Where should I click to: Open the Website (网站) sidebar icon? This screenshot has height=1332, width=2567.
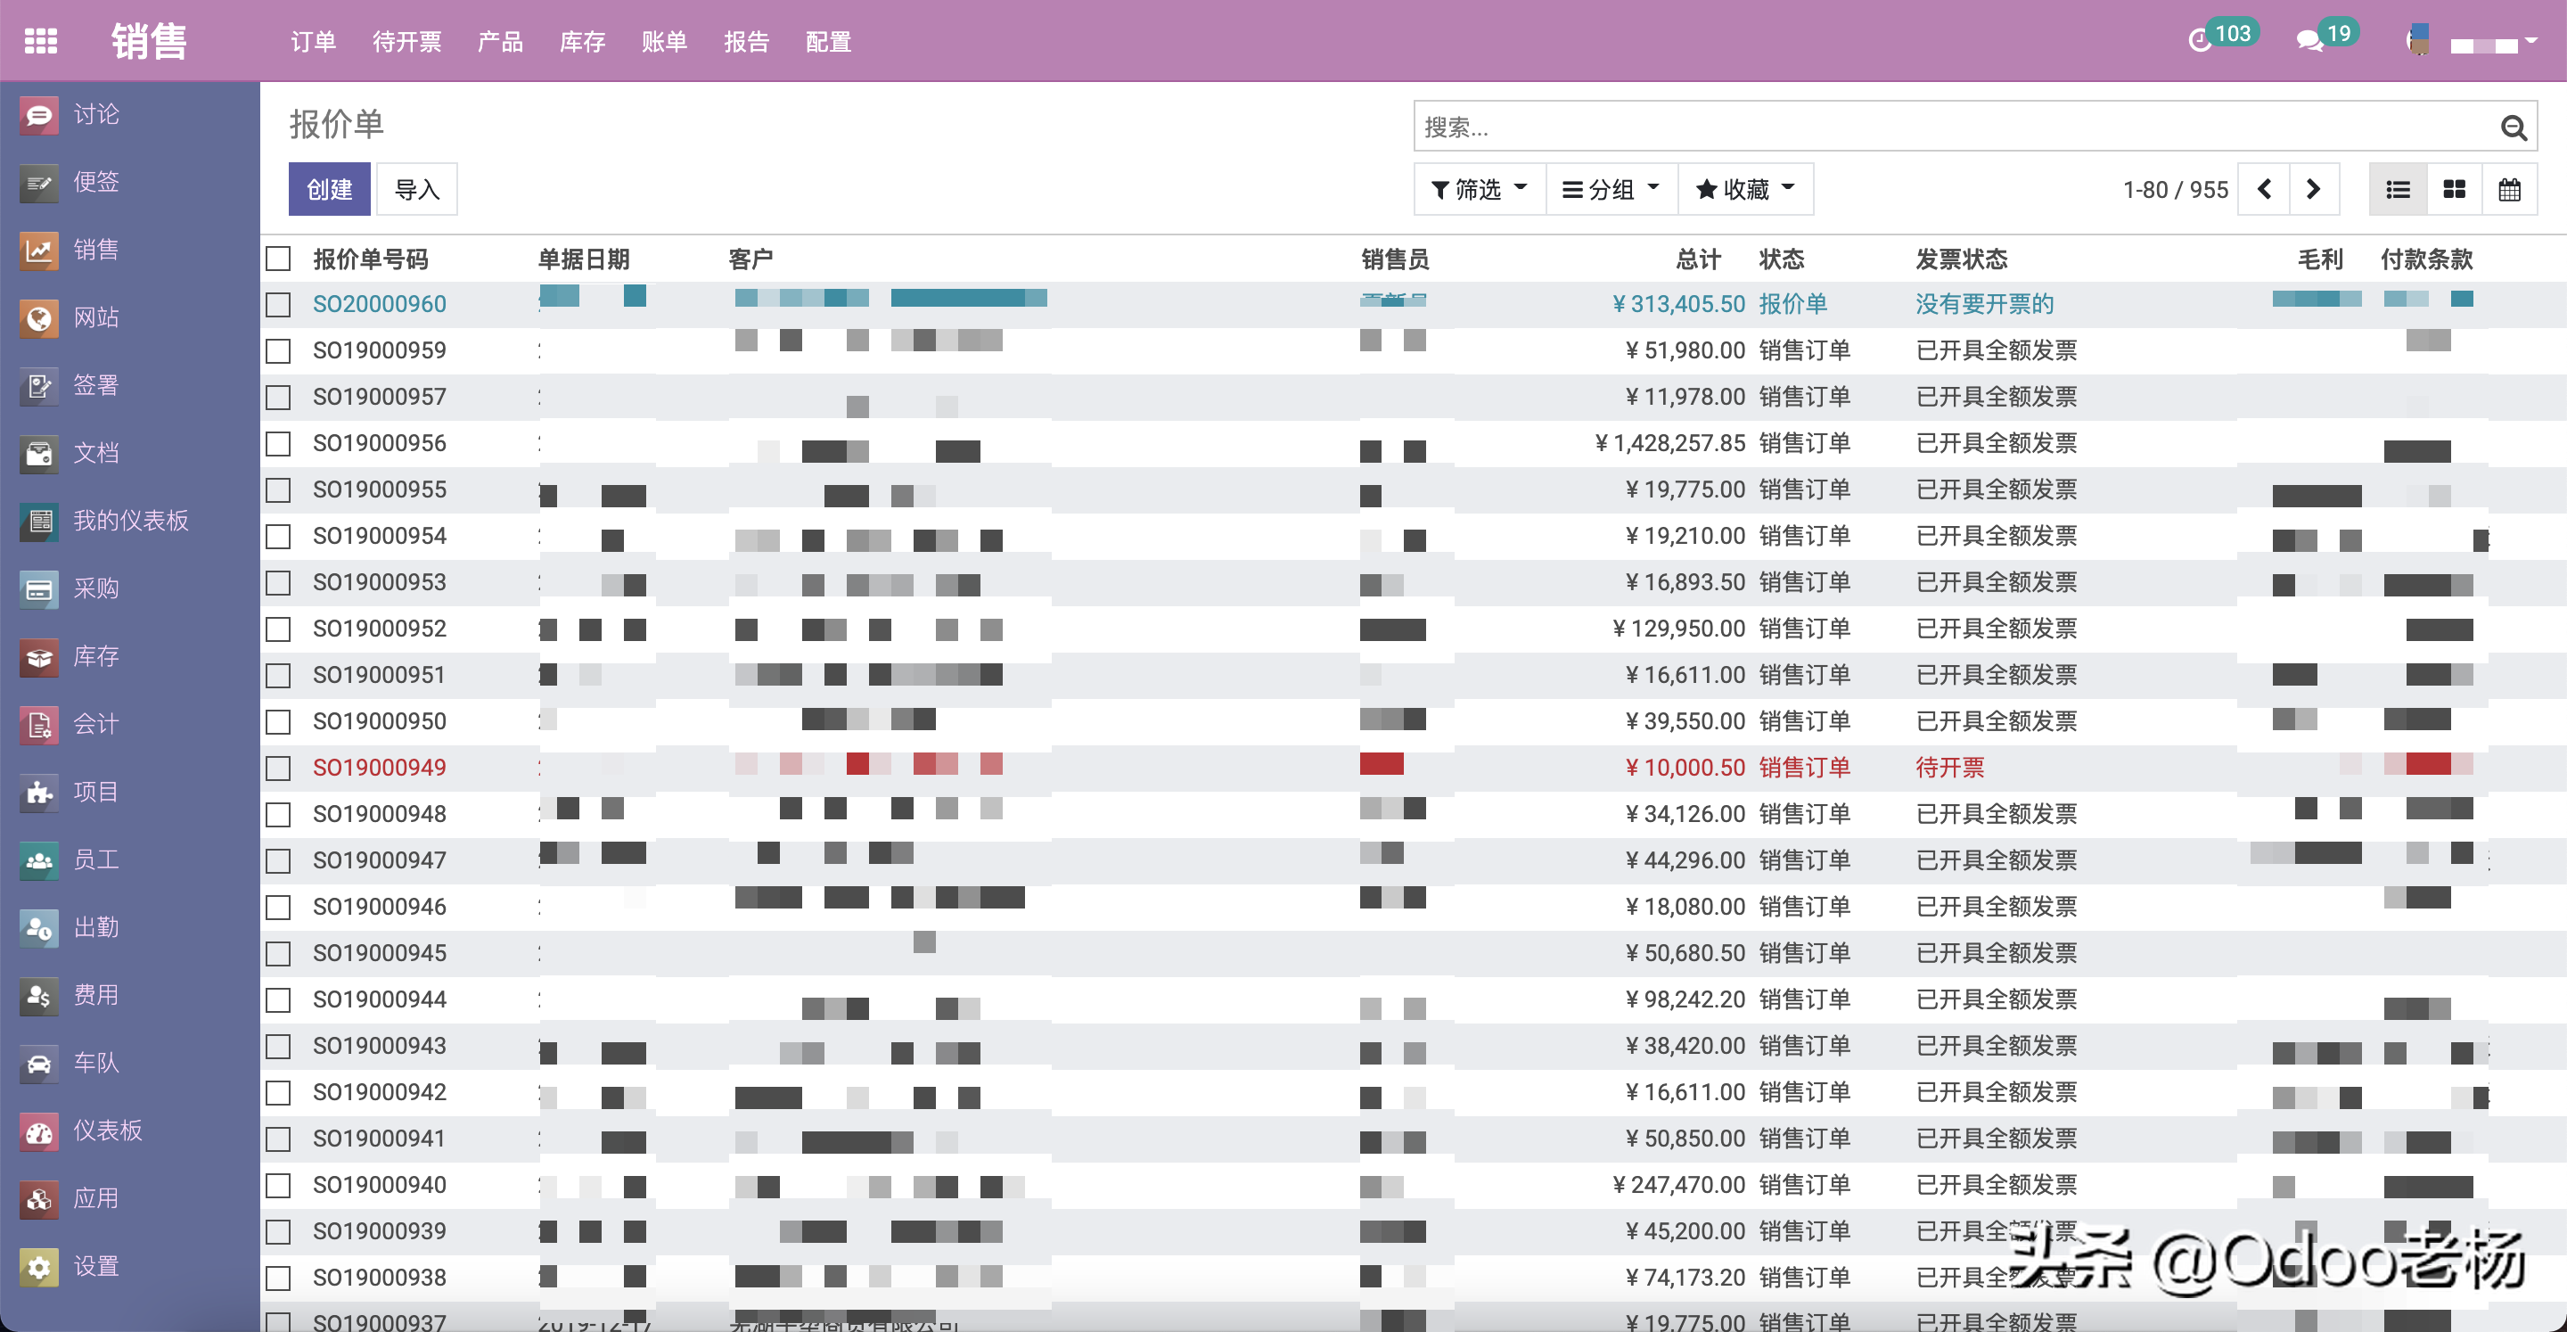coord(39,318)
